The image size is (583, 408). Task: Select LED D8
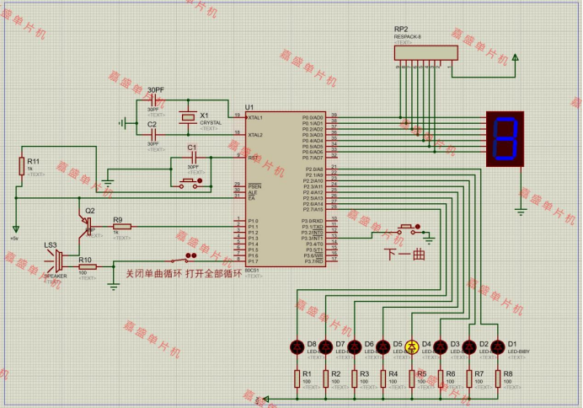[297, 347]
